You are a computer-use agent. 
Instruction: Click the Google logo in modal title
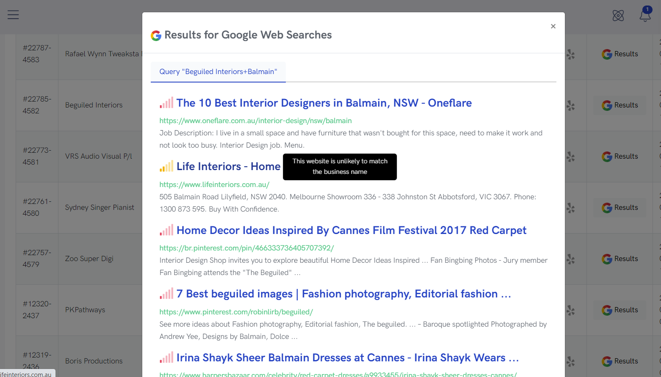(156, 36)
